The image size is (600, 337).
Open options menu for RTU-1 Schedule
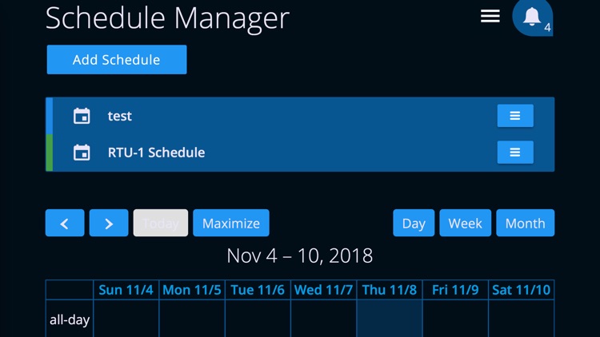tap(515, 153)
